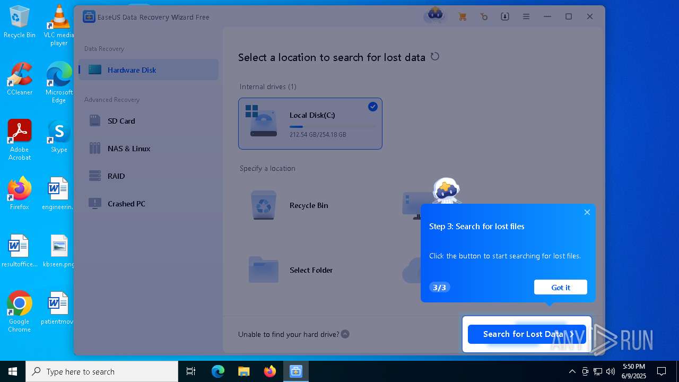Viewport: 679px width, 382px height.
Task: Click the SD Card sidebar icon
Action: coord(95,121)
